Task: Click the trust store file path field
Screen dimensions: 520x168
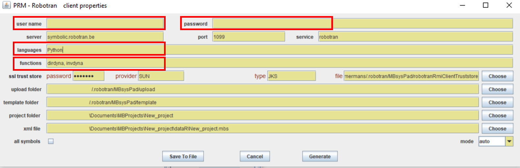Action: (x=411, y=76)
